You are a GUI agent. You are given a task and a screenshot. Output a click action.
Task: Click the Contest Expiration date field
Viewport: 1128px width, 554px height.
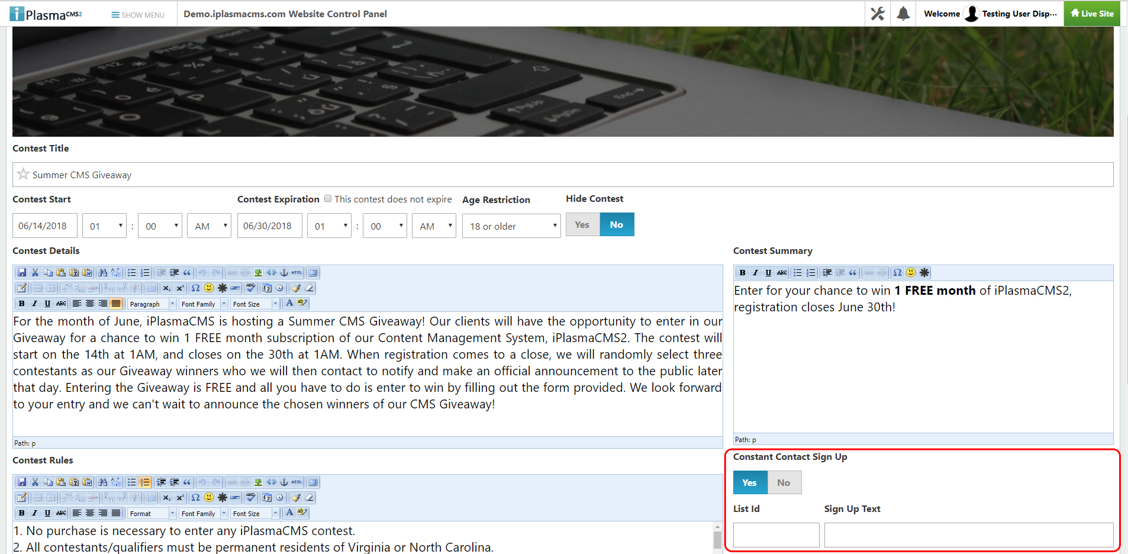pos(270,226)
